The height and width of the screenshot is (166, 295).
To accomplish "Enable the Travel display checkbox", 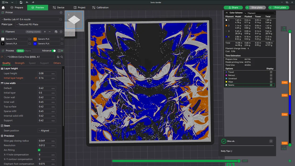I will (271, 72).
